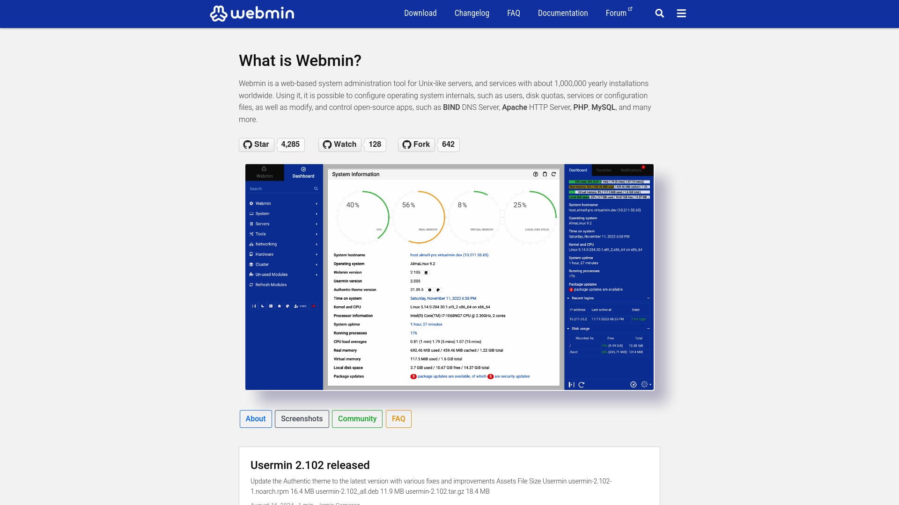The image size is (899, 505).
Task: Click the GitHub Watch button
Action: coord(340,144)
